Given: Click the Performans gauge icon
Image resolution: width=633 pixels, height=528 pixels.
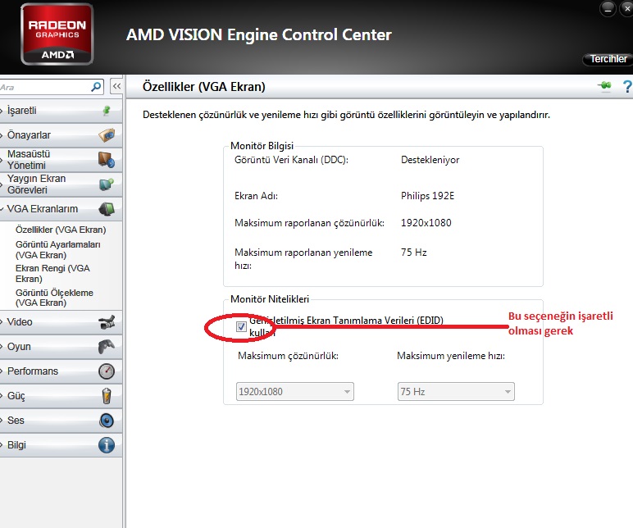Looking at the screenshot, I should 107,371.
